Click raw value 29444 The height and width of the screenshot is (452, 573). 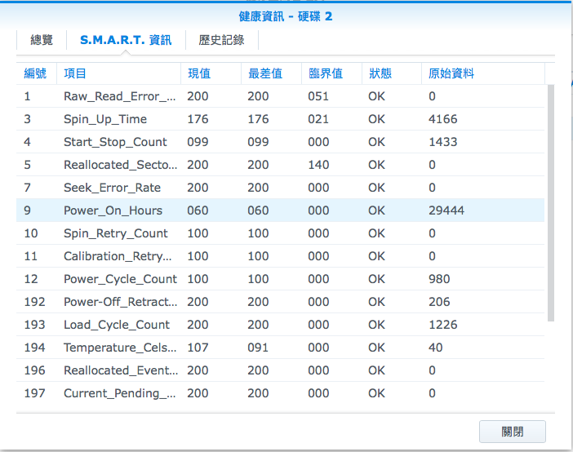coord(446,210)
